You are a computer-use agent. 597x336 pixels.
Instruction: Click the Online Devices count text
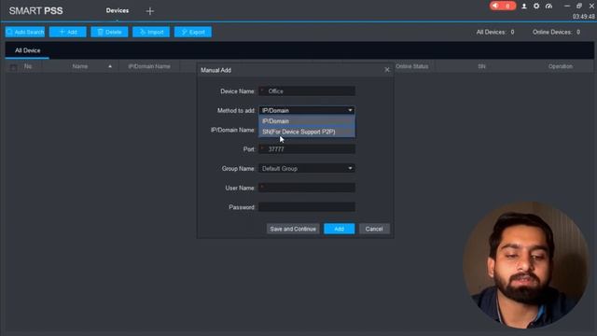click(557, 32)
